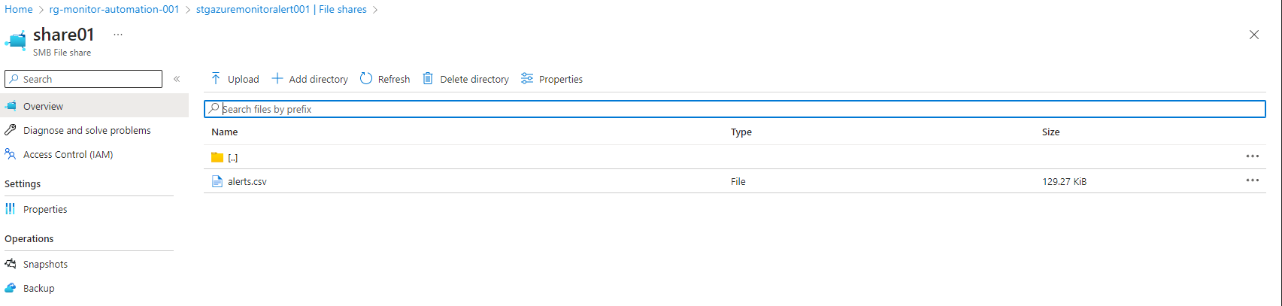Collapse the left sidebar menu

(177, 79)
